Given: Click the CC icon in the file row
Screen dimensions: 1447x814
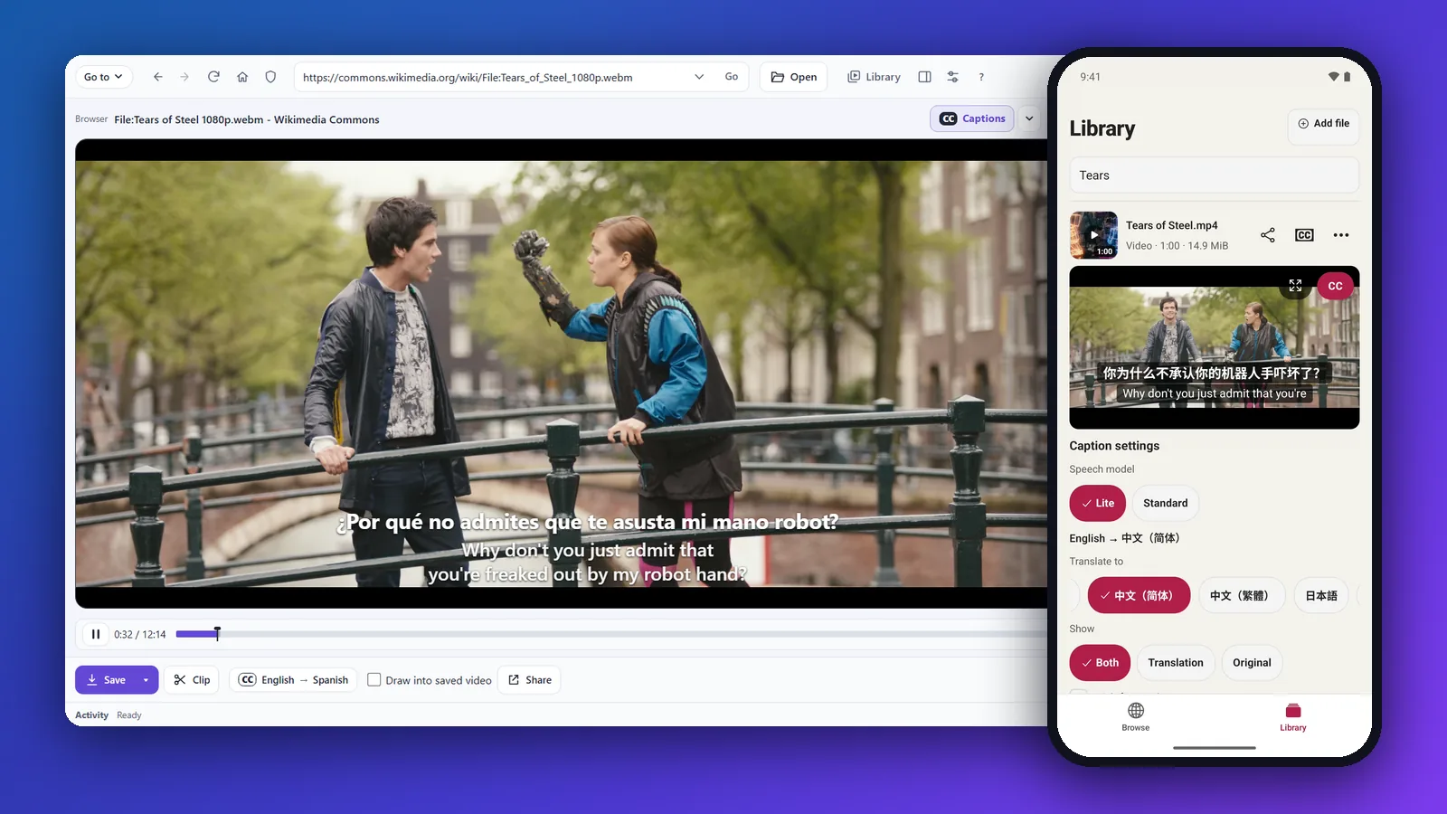Looking at the screenshot, I should click(1304, 235).
